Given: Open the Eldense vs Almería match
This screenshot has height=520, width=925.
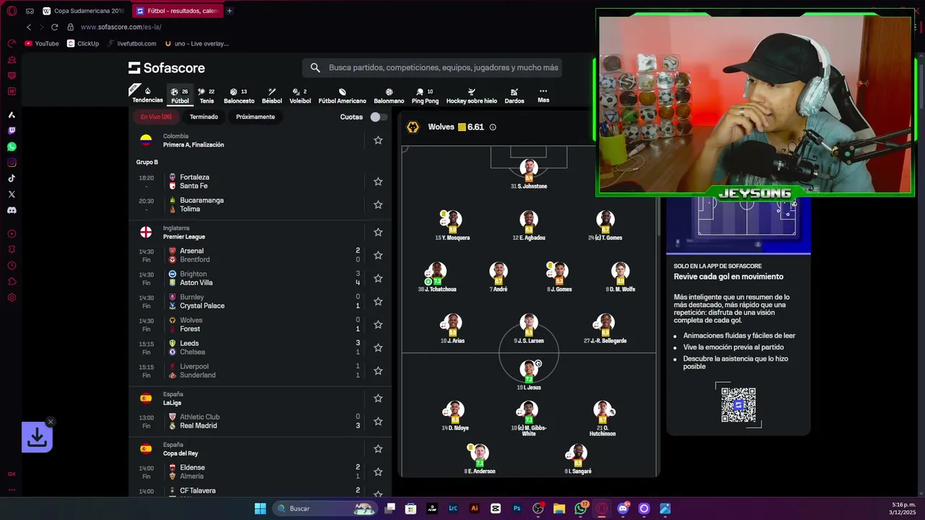Looking at the screenshot, I should click(x=260, y=472).
